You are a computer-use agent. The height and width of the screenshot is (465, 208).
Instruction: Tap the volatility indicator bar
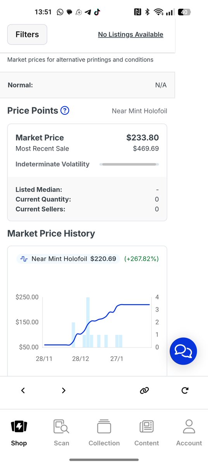(x=129, y=164)
